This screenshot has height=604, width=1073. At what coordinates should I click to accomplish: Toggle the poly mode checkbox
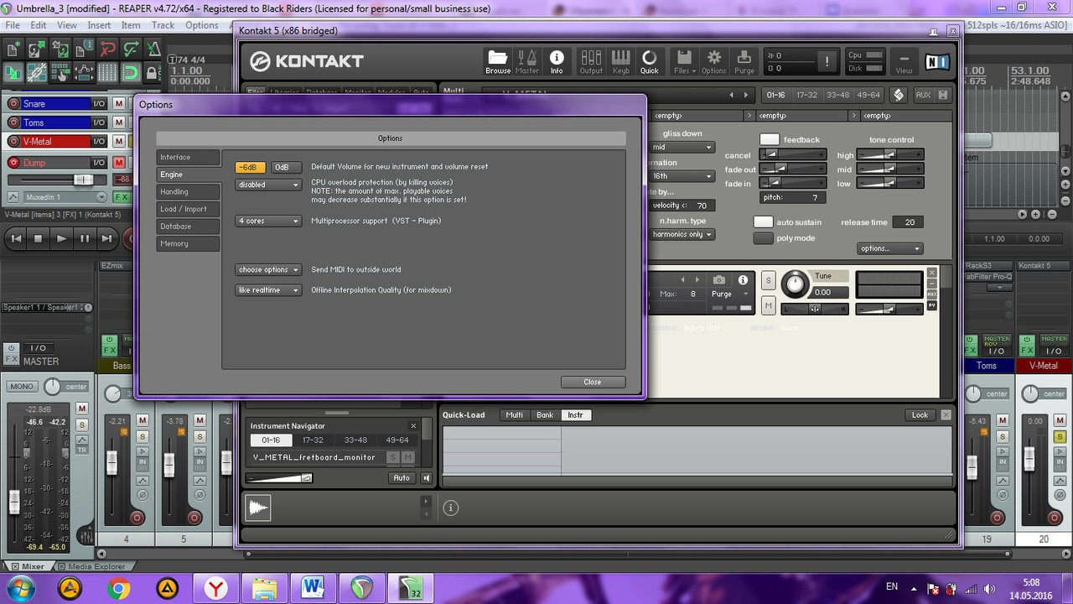[x=763, y=238]
